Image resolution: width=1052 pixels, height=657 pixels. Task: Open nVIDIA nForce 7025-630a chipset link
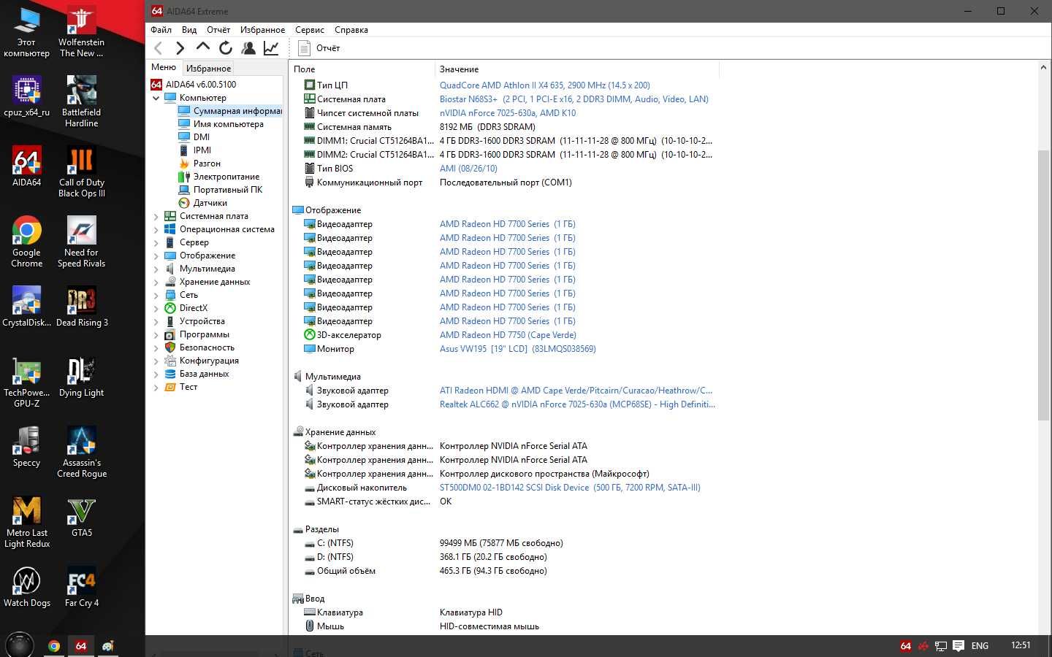(507, 113)
